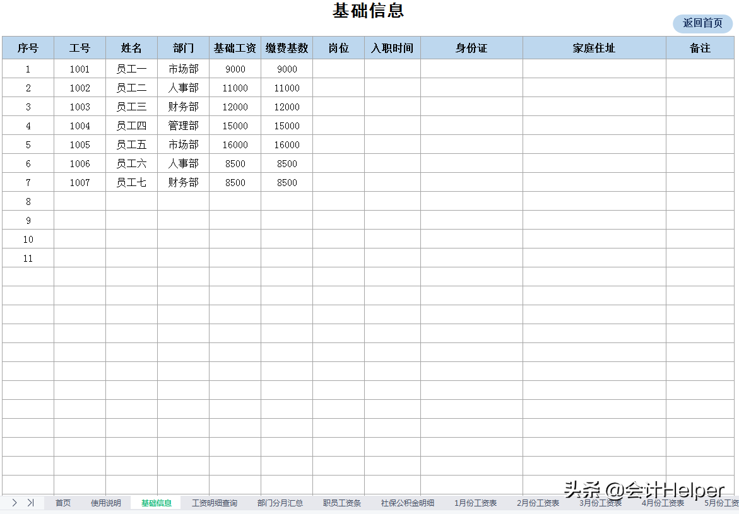
Task: Select the name cell 员工二
Action: (131, 88)
